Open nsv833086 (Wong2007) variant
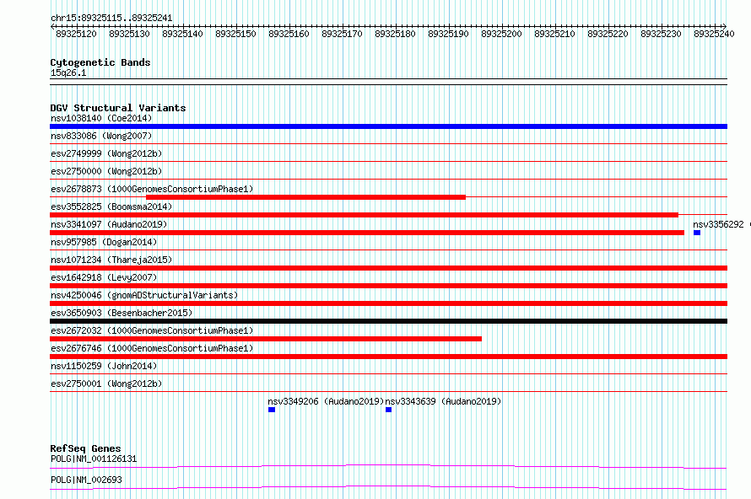 click(x=101, y=136)
